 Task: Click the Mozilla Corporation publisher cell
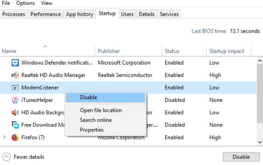pos(121,138)
